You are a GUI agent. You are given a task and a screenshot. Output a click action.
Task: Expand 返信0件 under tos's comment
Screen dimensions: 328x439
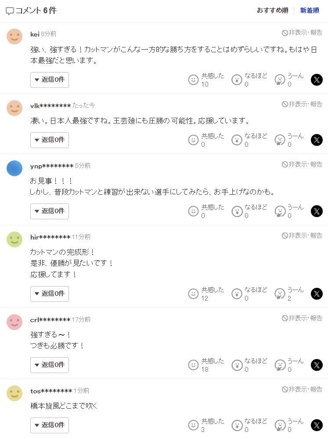50,425
